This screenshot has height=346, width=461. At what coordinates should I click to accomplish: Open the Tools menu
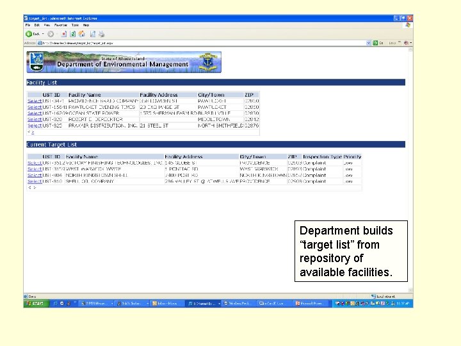[x=75, y=25]
